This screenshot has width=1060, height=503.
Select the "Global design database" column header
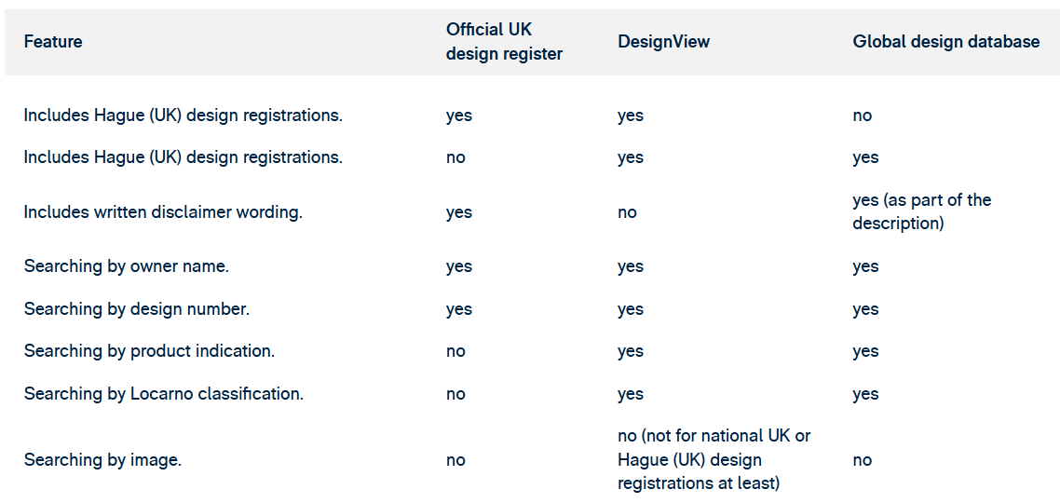(x=945, y=42)
